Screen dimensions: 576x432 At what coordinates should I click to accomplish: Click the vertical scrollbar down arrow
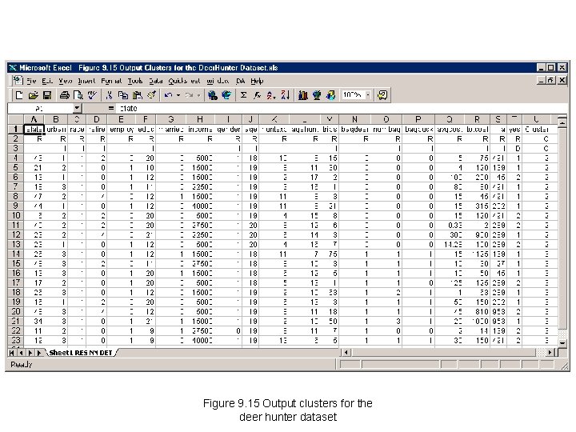pos(562,342)
